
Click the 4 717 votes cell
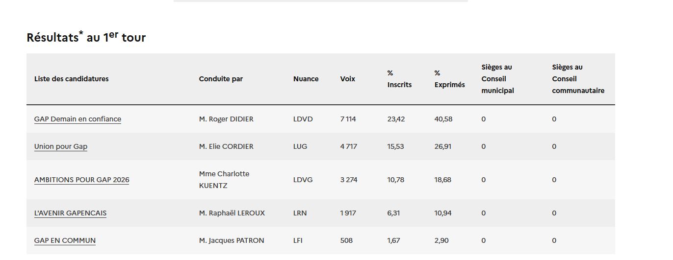348,146
